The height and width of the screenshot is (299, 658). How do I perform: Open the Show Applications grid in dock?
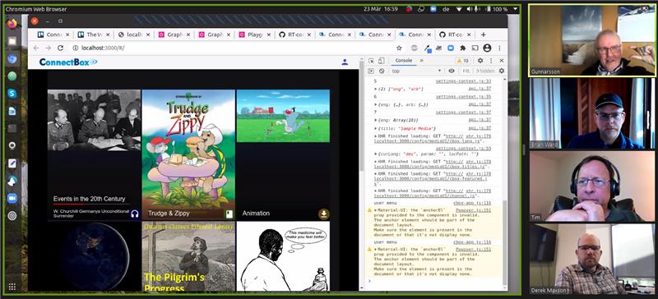(x=12, y=287)
